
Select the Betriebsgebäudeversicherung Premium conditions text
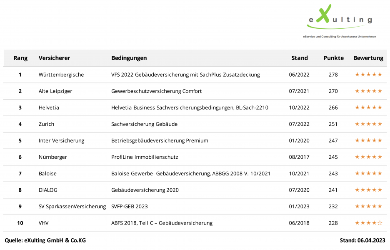pos(160,140)
